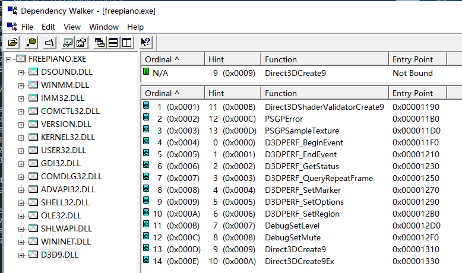Click the green import icon for N/A row
Image resolution: width=462 pixels, height=273 pixels.
[x=146, y=71]
